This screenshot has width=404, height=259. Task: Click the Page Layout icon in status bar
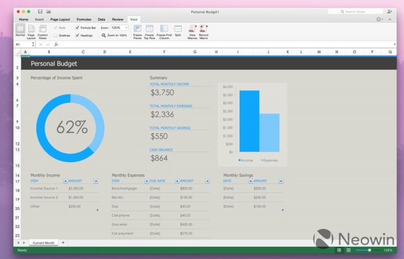pos(349,250)
